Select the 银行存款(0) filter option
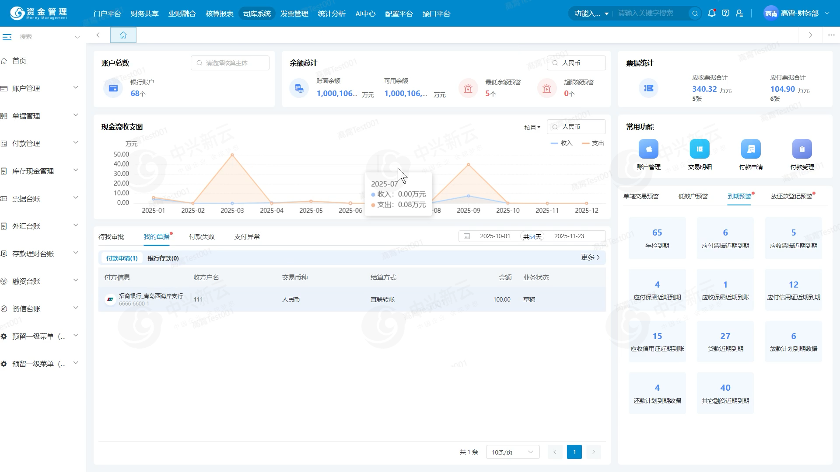Image resolution: width=840 pixels, height=472 pixels. point(163,258)
